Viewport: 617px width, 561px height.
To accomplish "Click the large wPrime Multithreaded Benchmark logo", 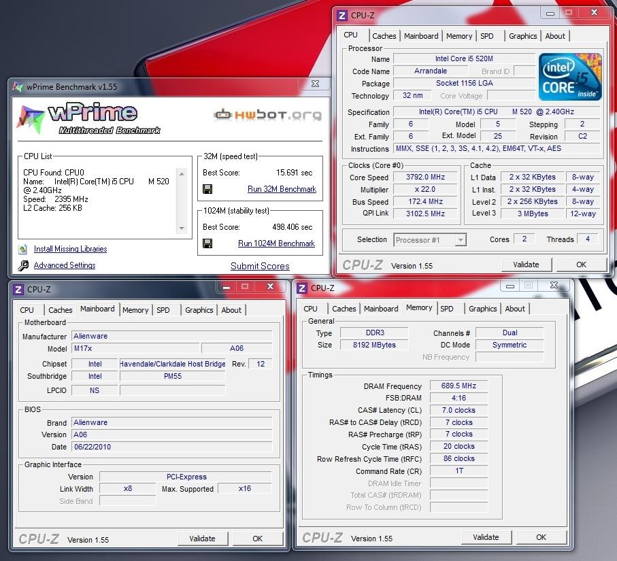I will coord(89,118).
